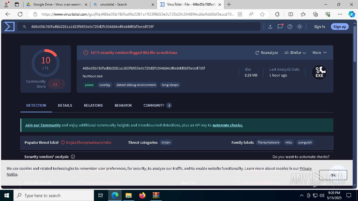Click the browser back arrow

pos(8,14)
